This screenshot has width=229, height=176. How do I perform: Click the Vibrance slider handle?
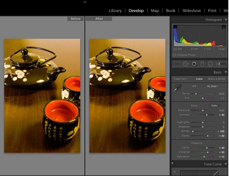tap(207, 152)
